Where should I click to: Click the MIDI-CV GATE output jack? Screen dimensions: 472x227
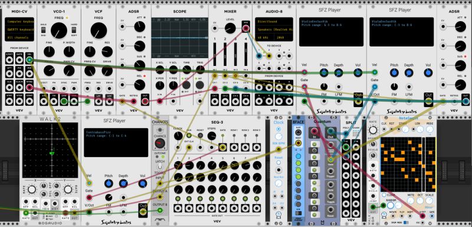coord(19,60)
